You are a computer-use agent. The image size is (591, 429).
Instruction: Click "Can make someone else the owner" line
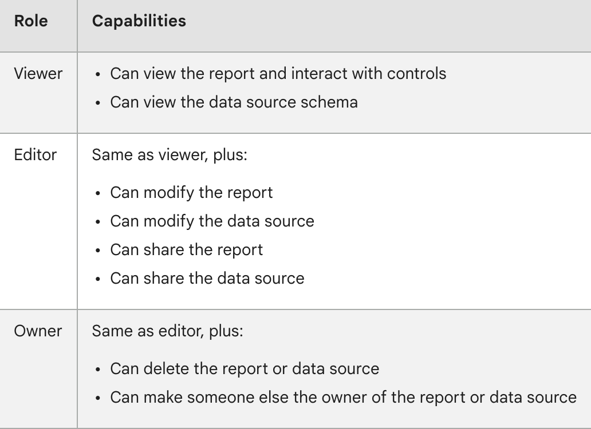click(x=343, y=397)
